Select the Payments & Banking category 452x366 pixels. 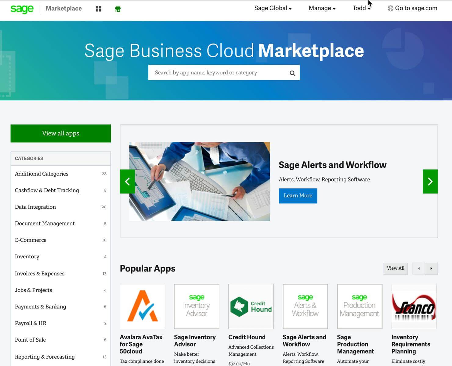pyautogui.click(x=40, y=307)
